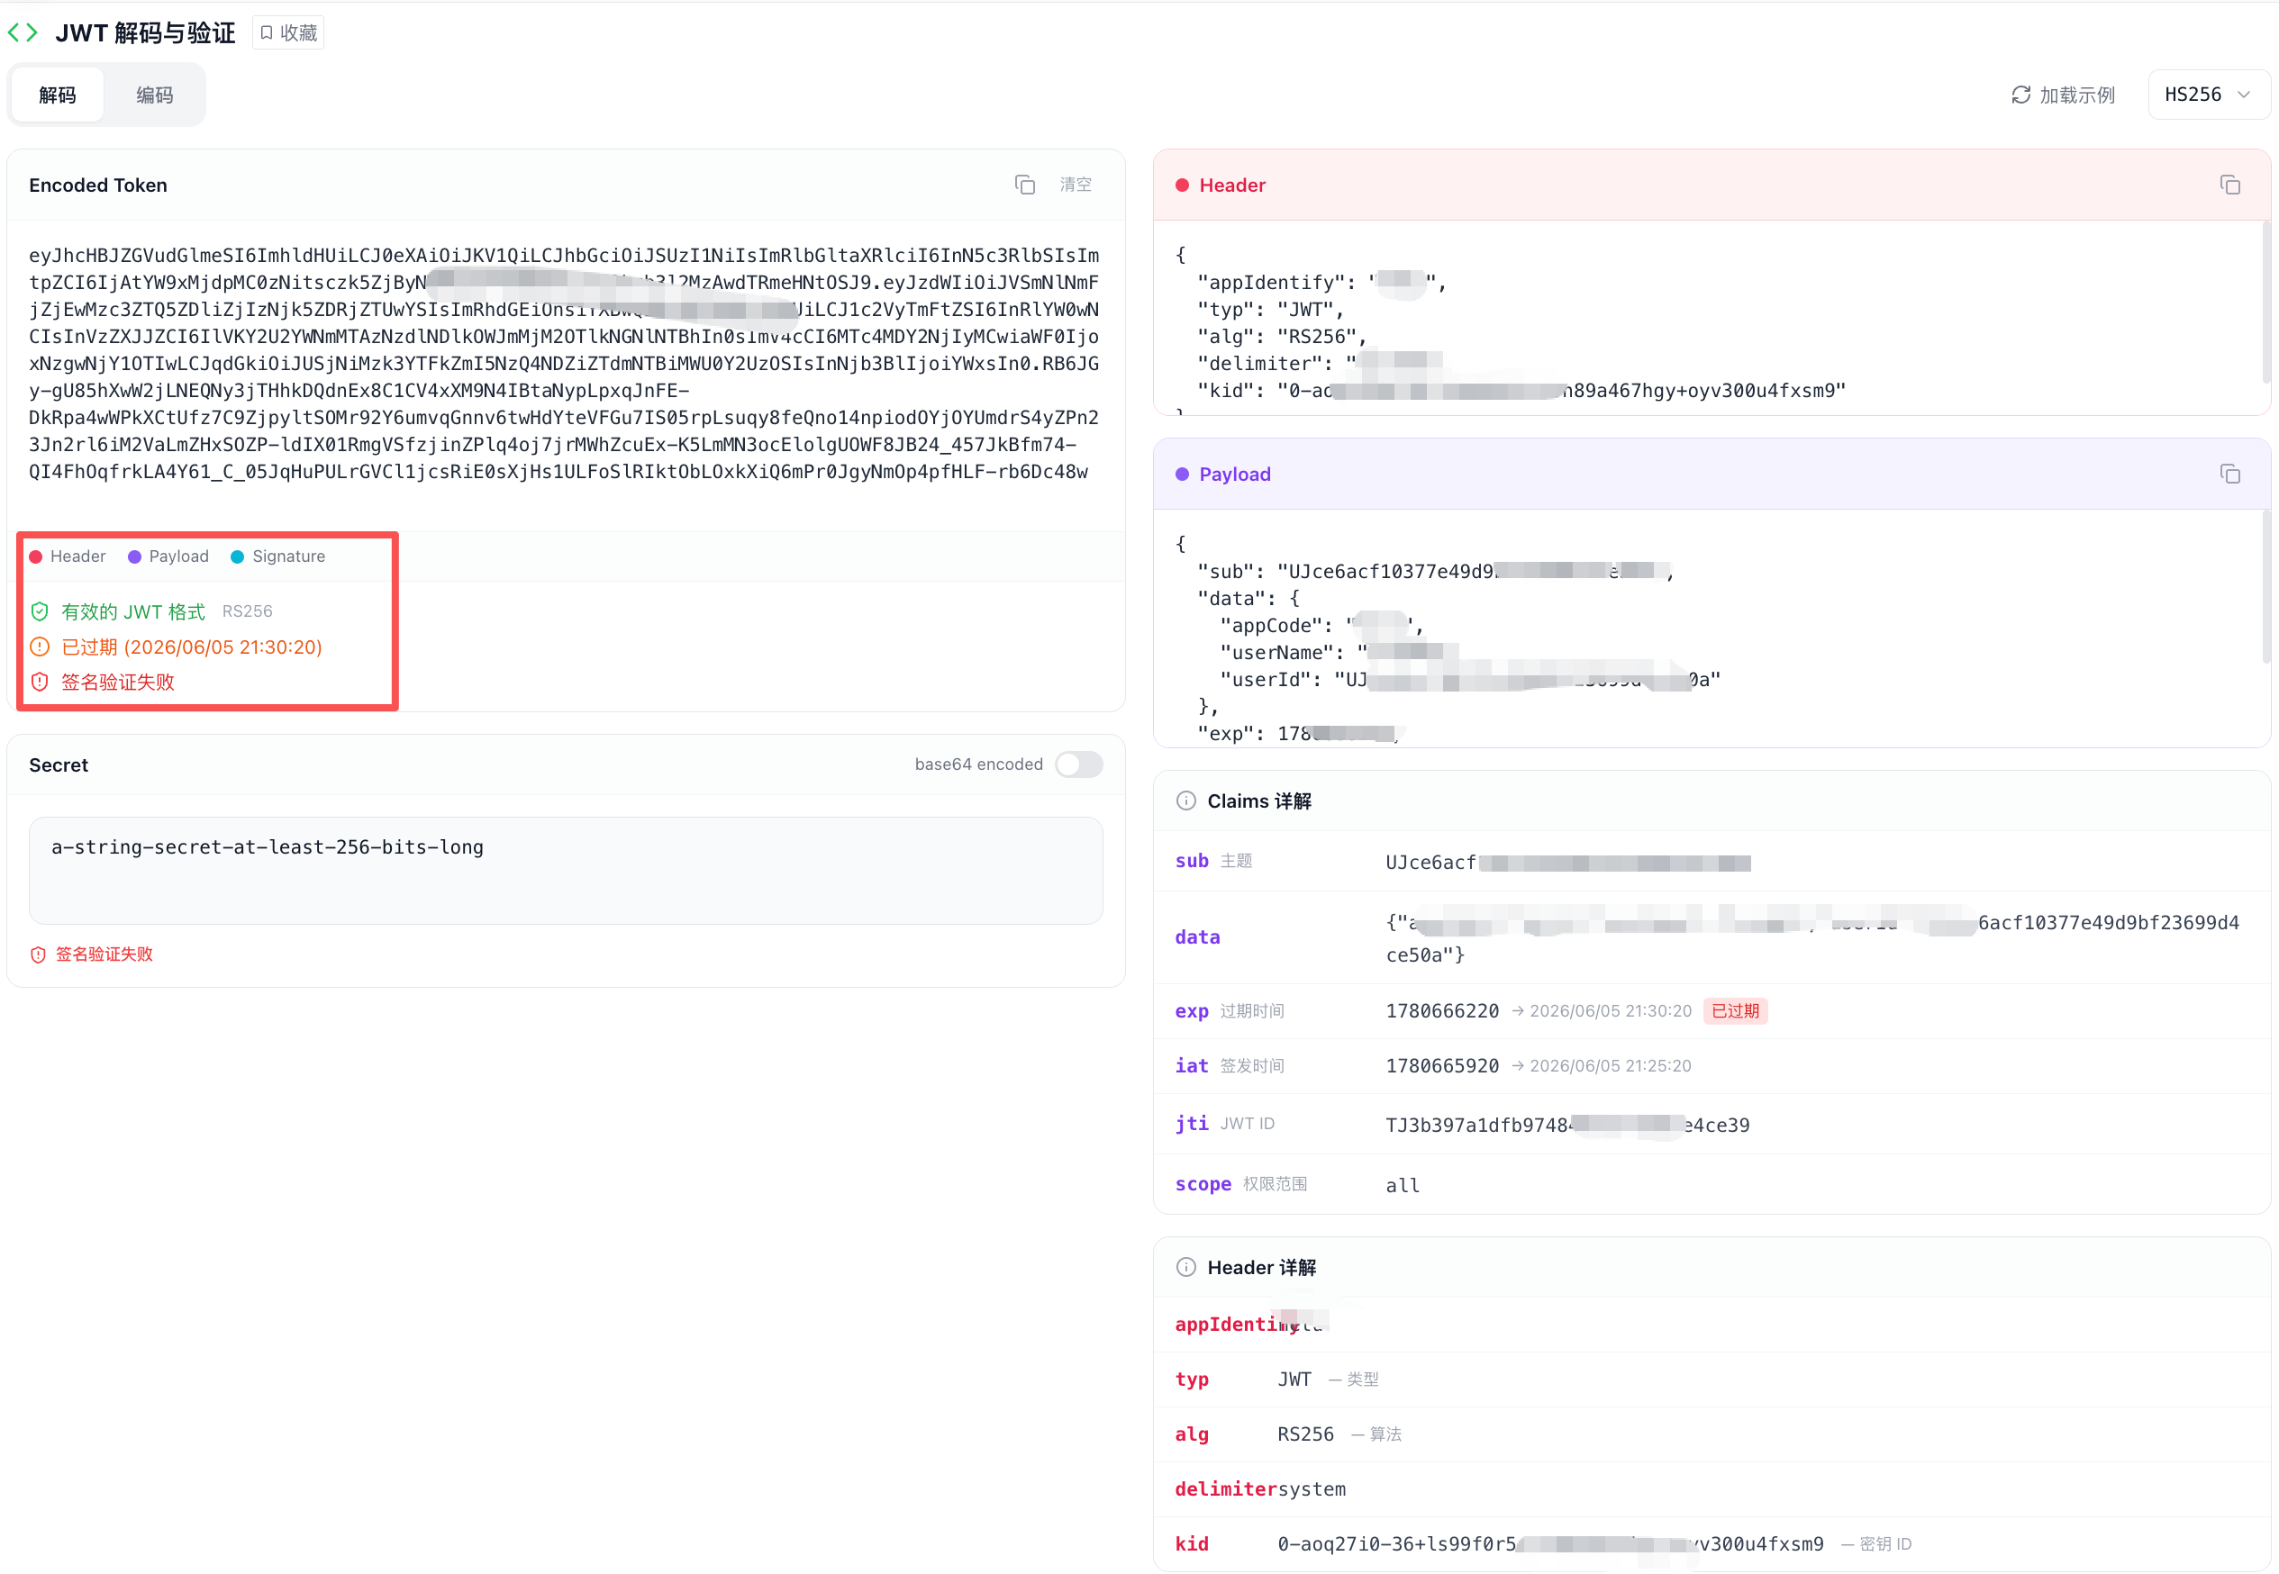The height and width of the screenshot is (1574, 2279).
Task: Click the green shield valid JWT icon
Action: point(40,611)
